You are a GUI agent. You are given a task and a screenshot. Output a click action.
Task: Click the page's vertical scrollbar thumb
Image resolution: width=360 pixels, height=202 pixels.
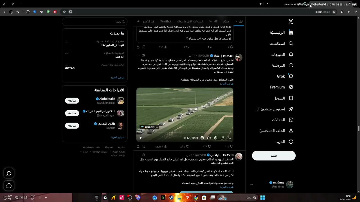pyautogui.click(x=359, y=128)
